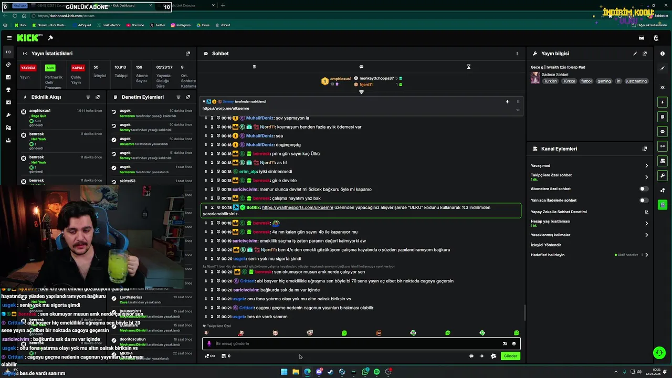Click the justchatting stream tag
Viewport: 672px width, 378px height.
pyautogui.click(x=636, y=81)
